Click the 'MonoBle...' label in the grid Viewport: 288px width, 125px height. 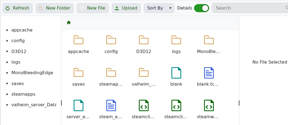tap(208, 51)
